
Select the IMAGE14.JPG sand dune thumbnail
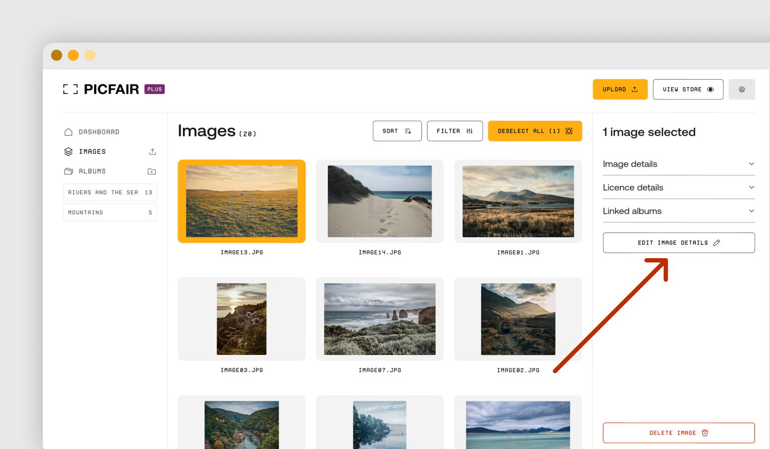380,202
